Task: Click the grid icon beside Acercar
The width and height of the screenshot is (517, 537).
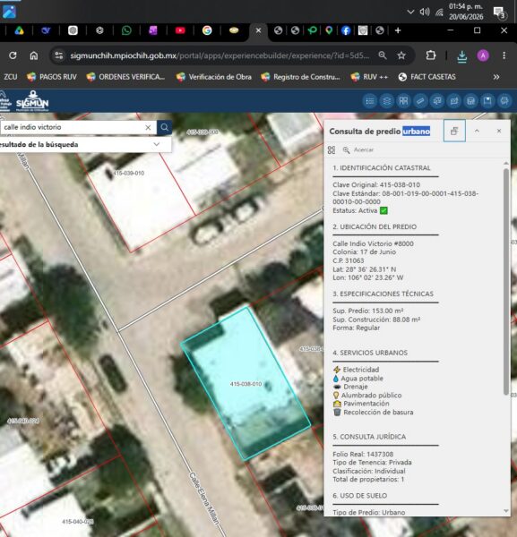Action: [x=332, y=149]
